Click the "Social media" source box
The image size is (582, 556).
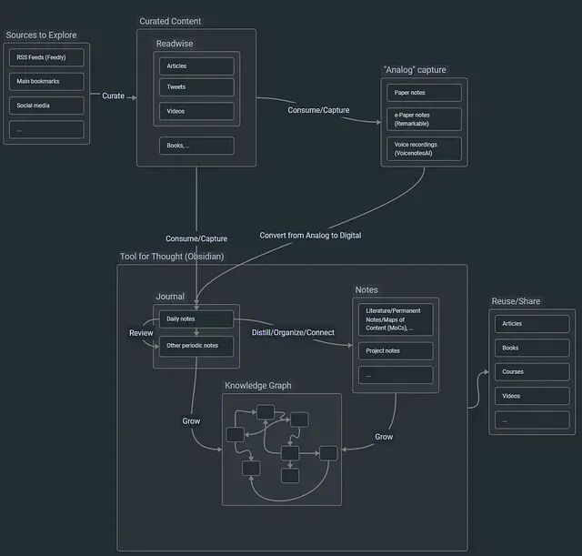46,106
